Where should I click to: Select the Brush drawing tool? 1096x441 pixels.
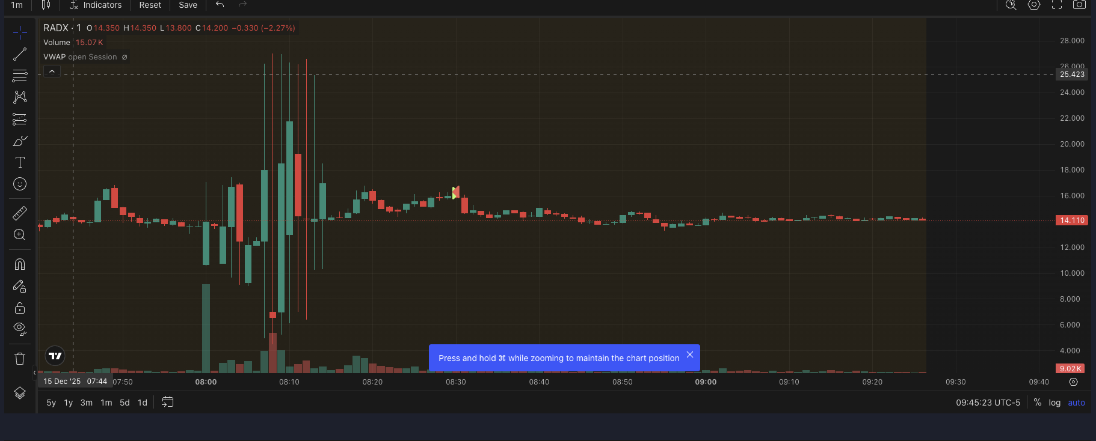pos(20,141)
